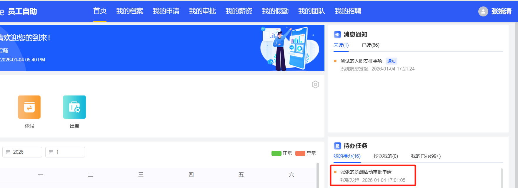Click the 张张发起 2026-01-04 17:01:05 text
518x188 pixels.
(373, 180)
